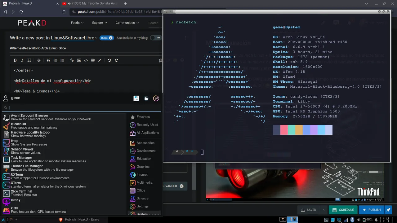Launch BleachBit from application list
397x223 pixels.
click(x=64, y=126)
